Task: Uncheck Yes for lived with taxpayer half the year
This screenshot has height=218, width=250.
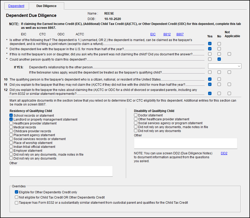Action: (x=210, y=49)
